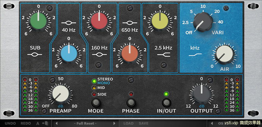Screen dimensions: 262x127
Task: Select next preset with right arrow
Action: click(114, 124)
